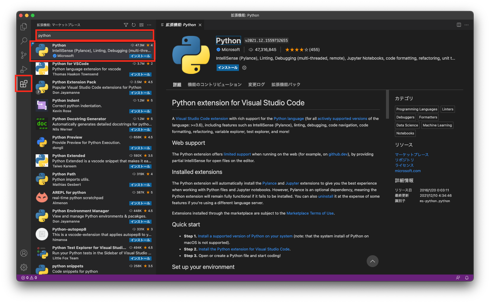Click the python search field
490x303 pixels.
[95, 35]
